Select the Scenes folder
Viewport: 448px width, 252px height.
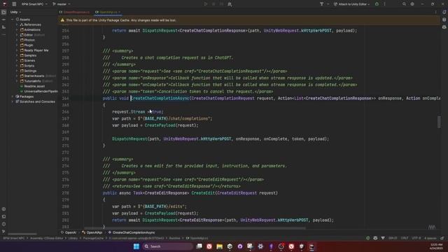27,61
